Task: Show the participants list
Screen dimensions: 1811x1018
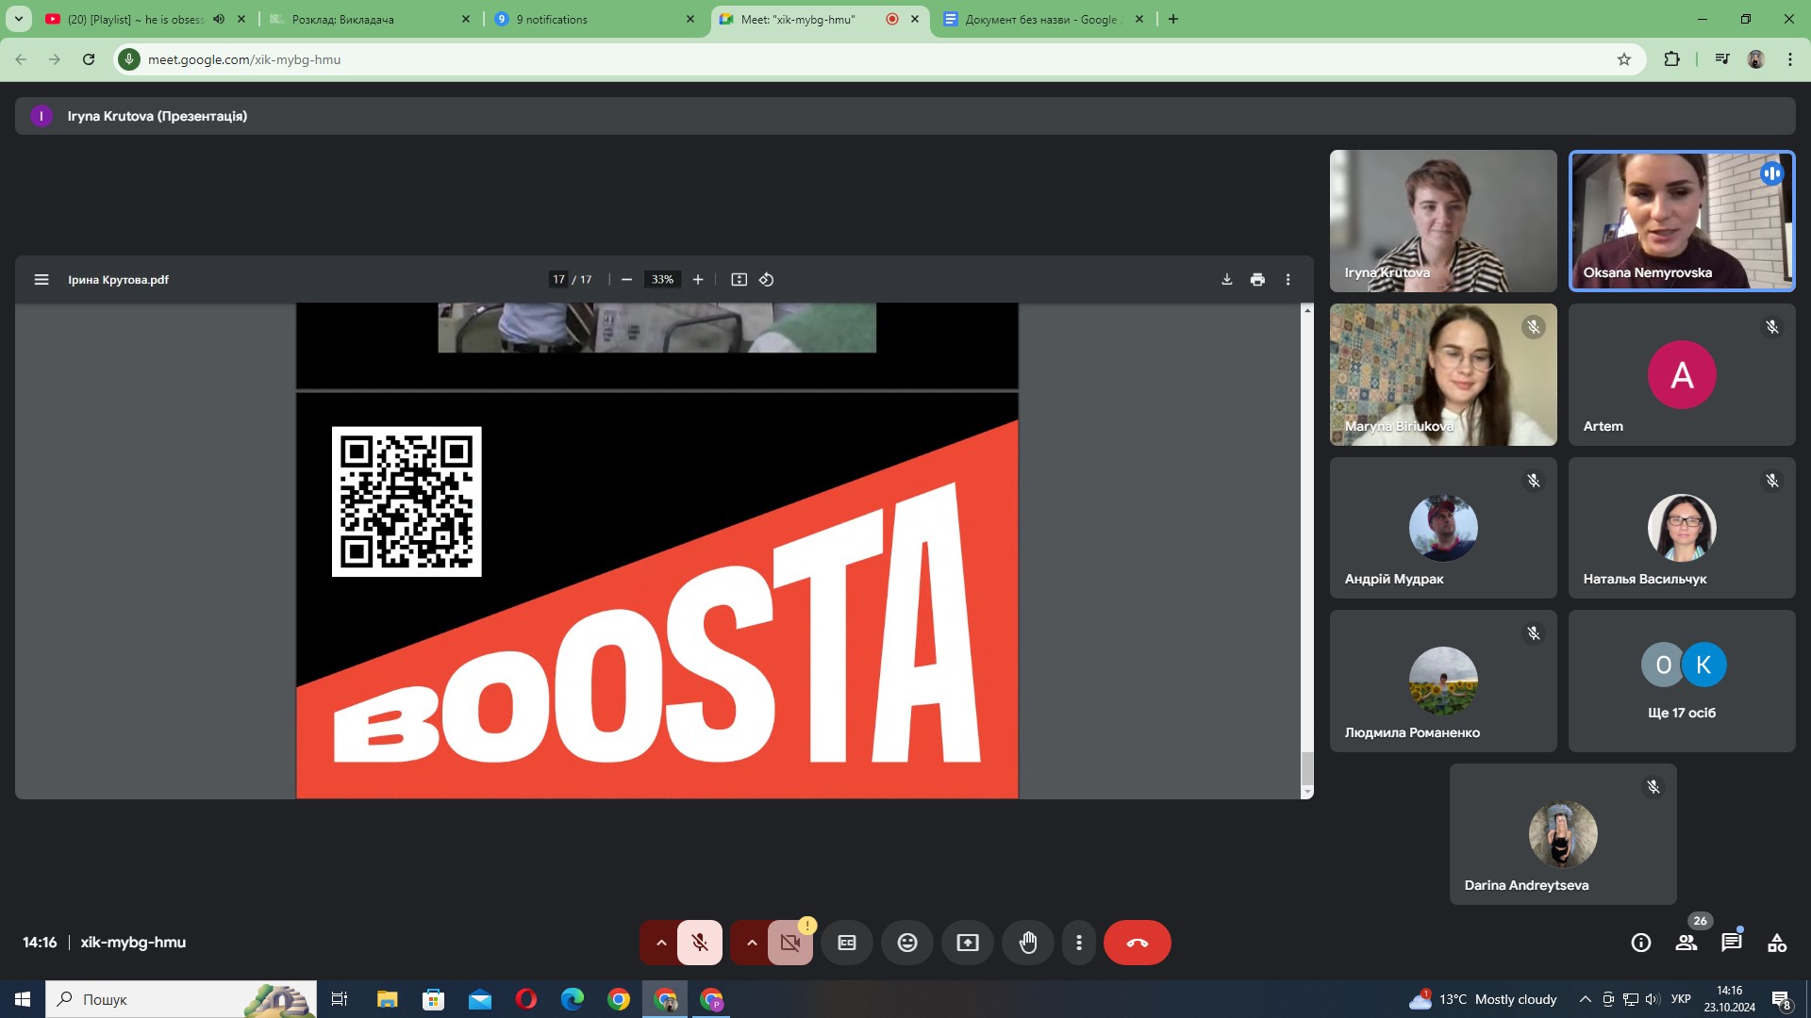Action: (1686, 943)
